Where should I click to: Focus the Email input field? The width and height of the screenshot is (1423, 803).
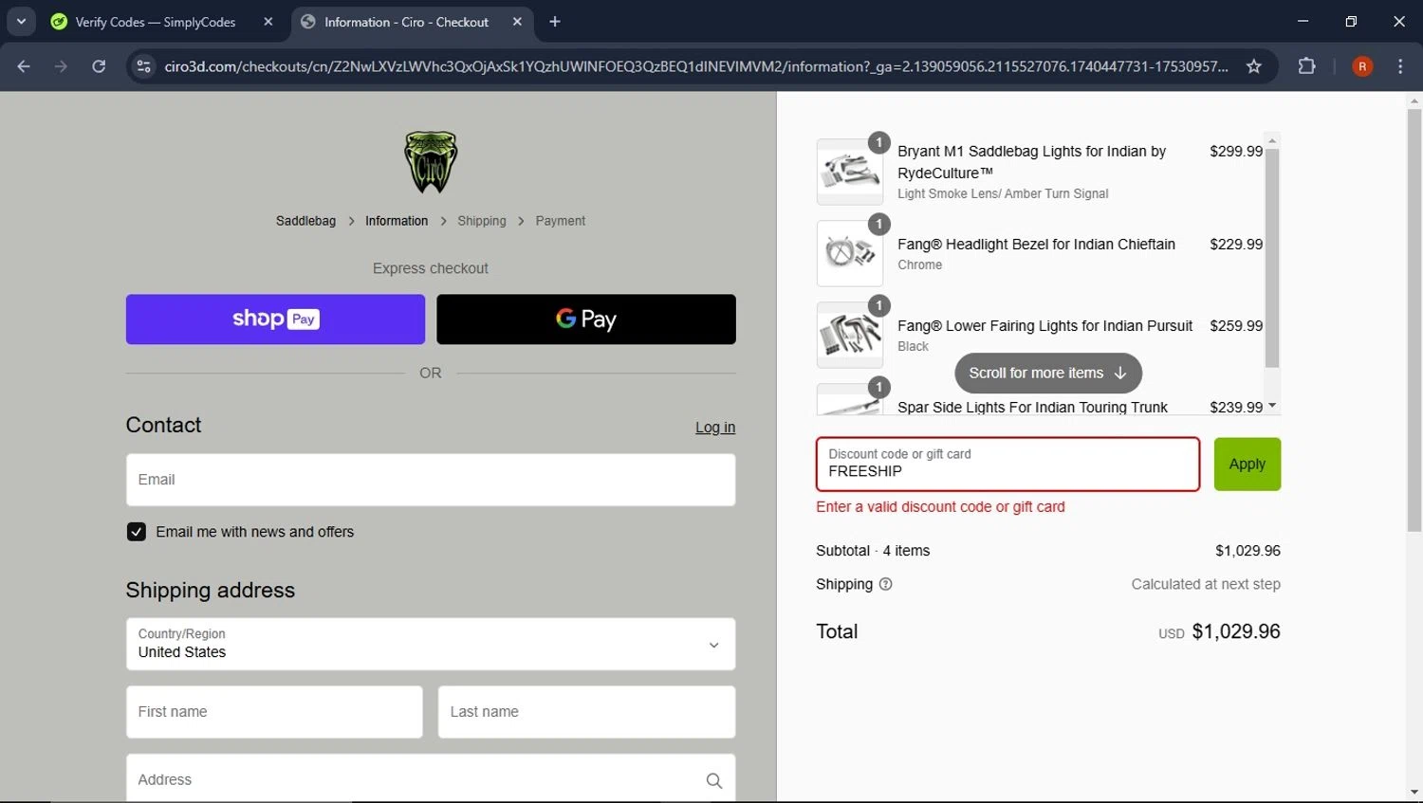[431, 480]
